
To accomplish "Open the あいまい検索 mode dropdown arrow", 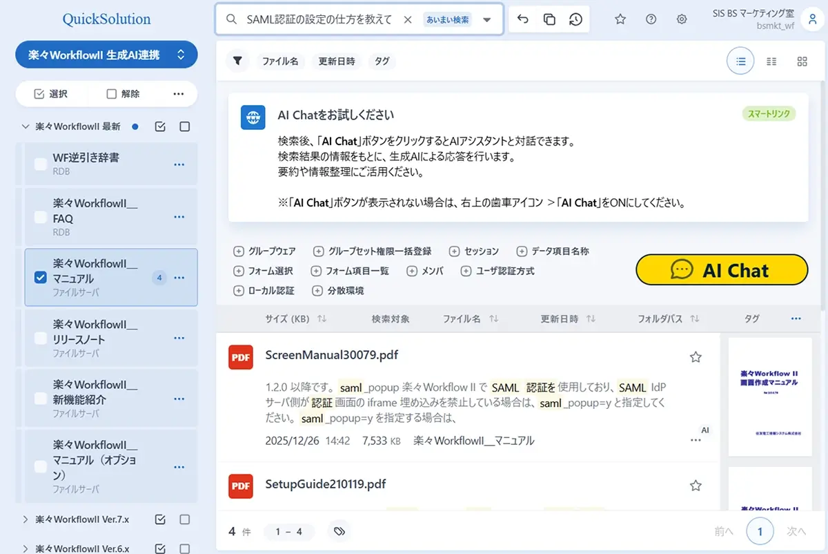I will point(487,20).
